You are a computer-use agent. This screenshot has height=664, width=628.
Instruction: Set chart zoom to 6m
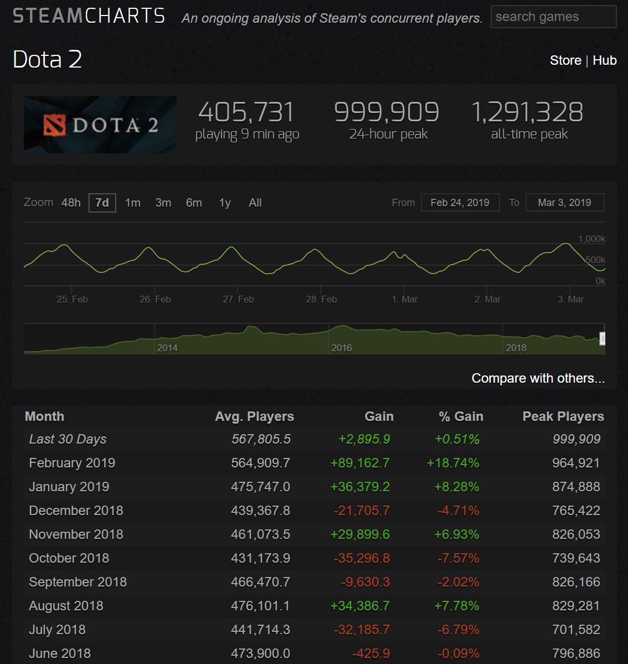pyautogui.click(x=194, y=203)
